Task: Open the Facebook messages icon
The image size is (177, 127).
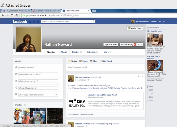Action: click(x=34, y=21)
